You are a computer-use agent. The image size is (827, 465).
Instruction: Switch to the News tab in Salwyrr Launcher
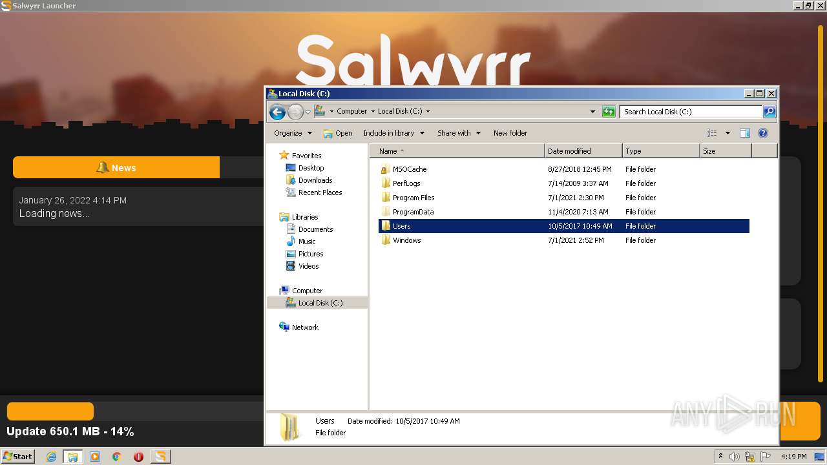pyautogui.click(x=116, y=168)
